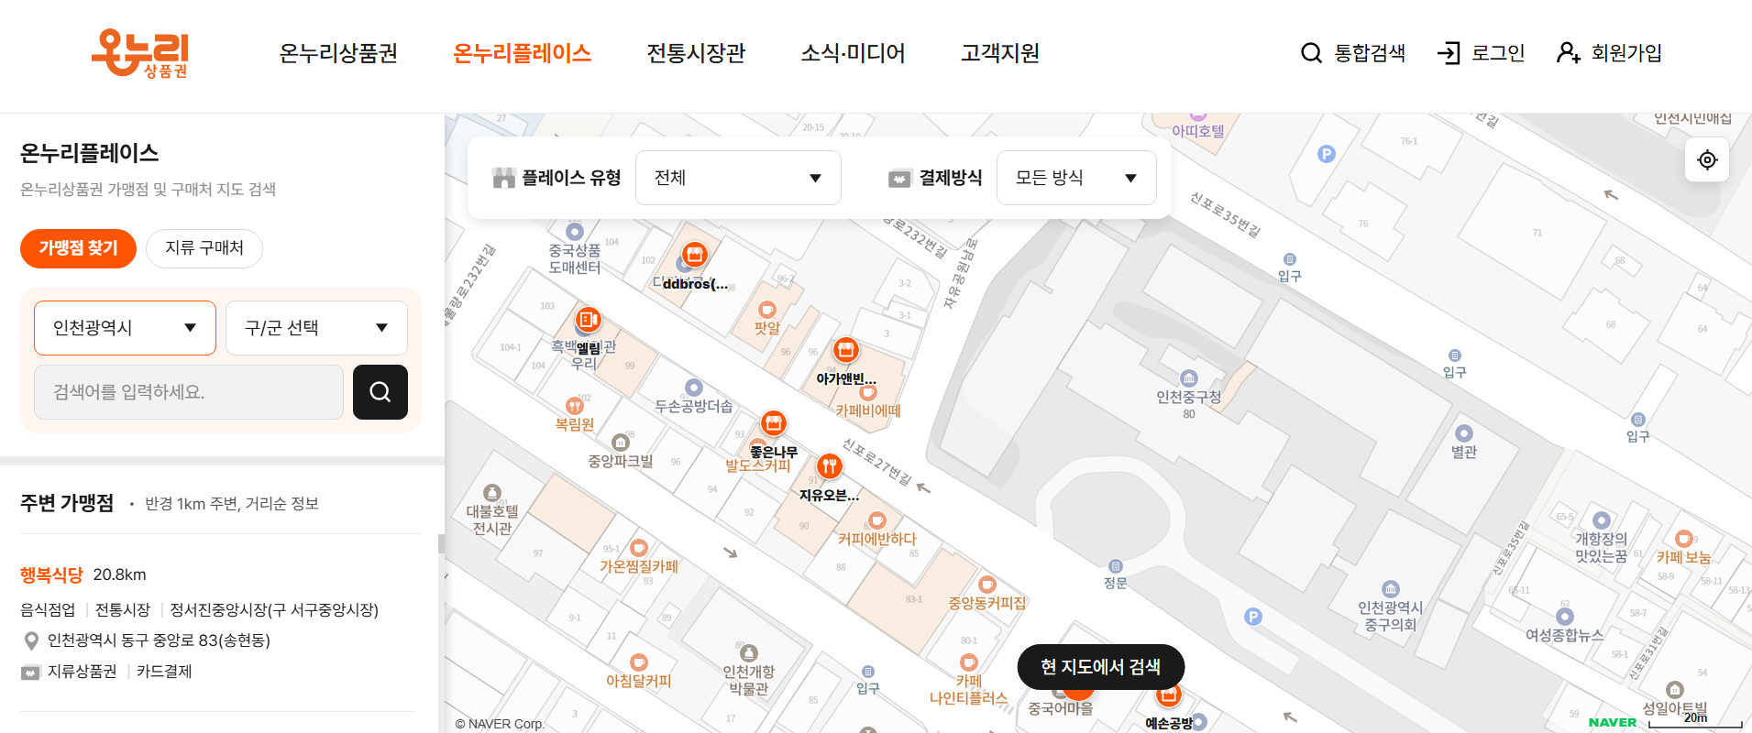This screenshot has height=733, width=1752.
Task: Click the 인천개항박물관 map icon
Action: coord(749,653)
